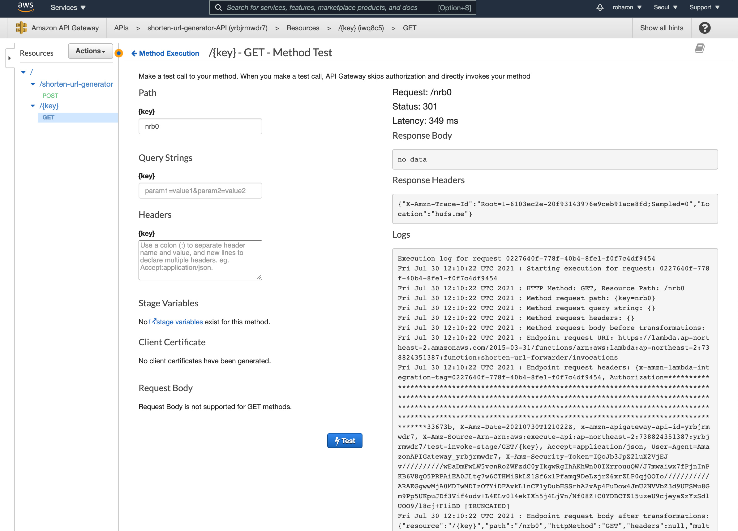Open the roharon account menu
The height and width of the screenshot is (531, 738).
click(x=627, y=7)
